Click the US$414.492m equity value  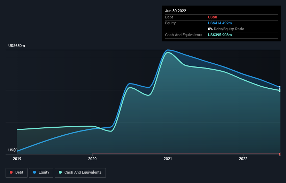coord(220,23)
